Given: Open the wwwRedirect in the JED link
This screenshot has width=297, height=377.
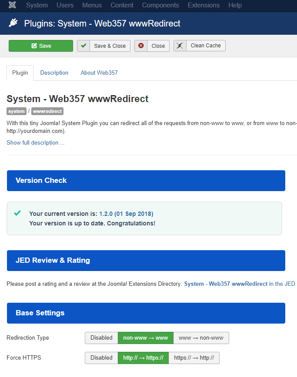Looking at the screenshot, I should (x=240, y=284).
